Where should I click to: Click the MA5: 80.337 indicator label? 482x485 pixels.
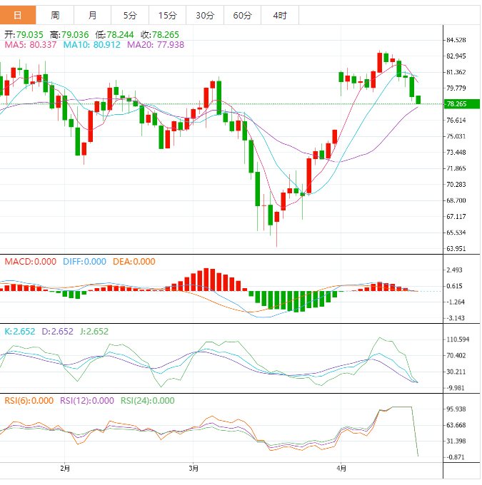point(31,45)
